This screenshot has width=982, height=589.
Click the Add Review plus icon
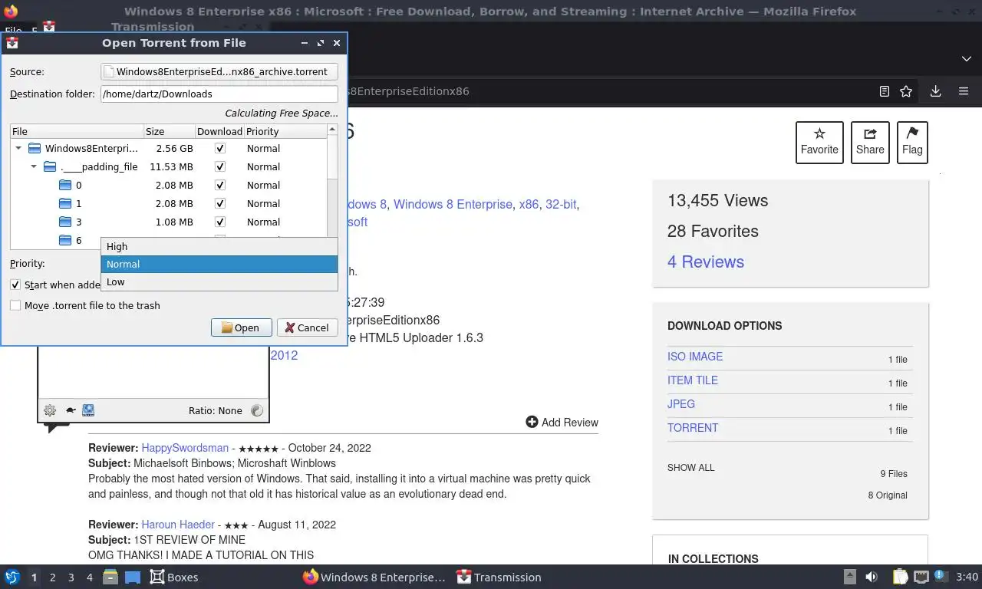(532, 422)
